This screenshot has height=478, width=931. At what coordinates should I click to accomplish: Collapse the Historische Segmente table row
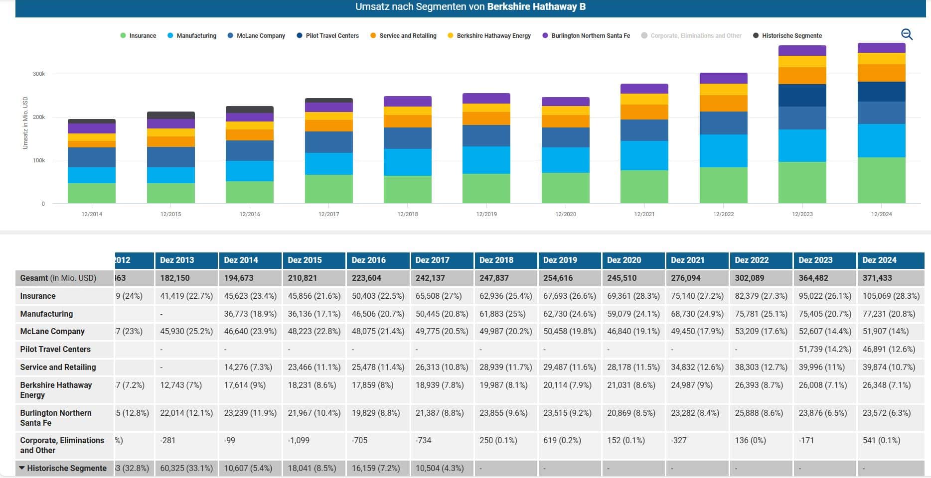click(x=22, y=468)
